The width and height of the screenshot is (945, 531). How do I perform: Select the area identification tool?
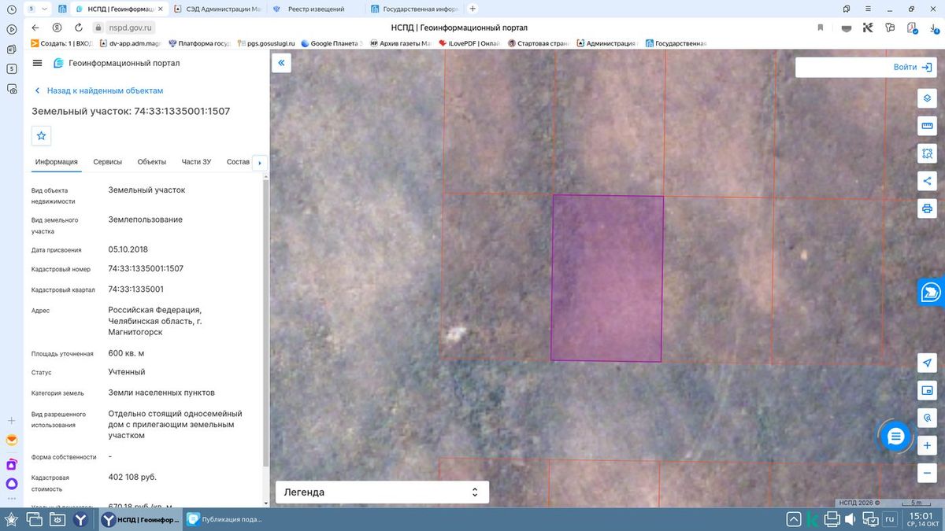point(927,153)
